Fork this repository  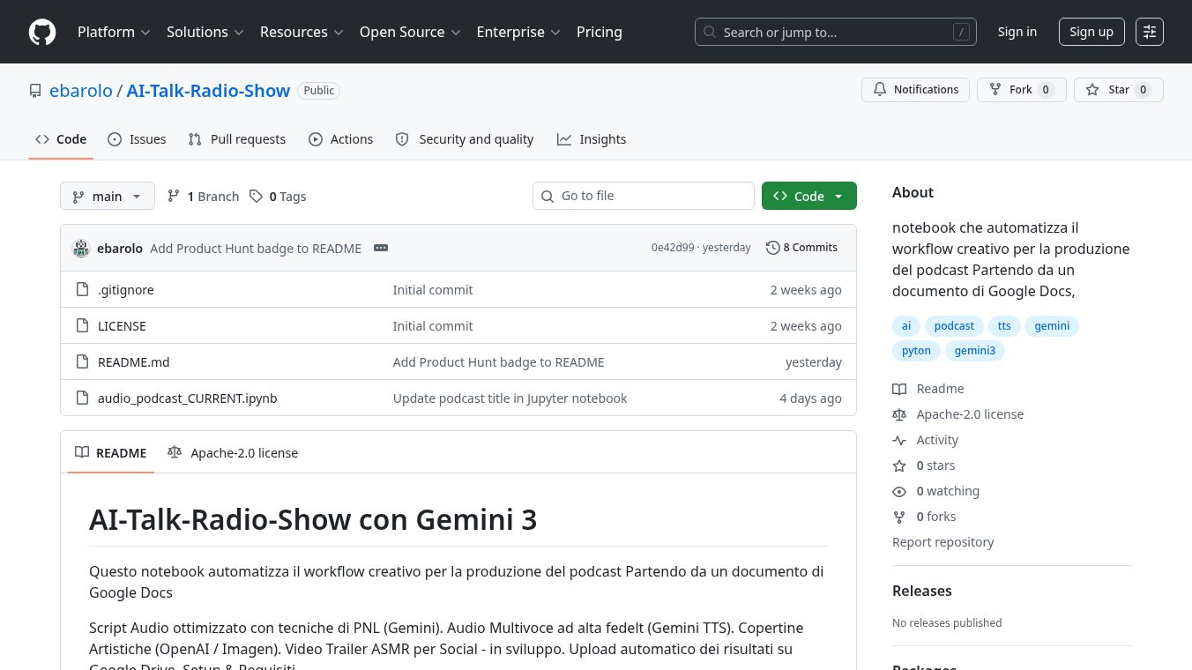tap(1022, 90)
